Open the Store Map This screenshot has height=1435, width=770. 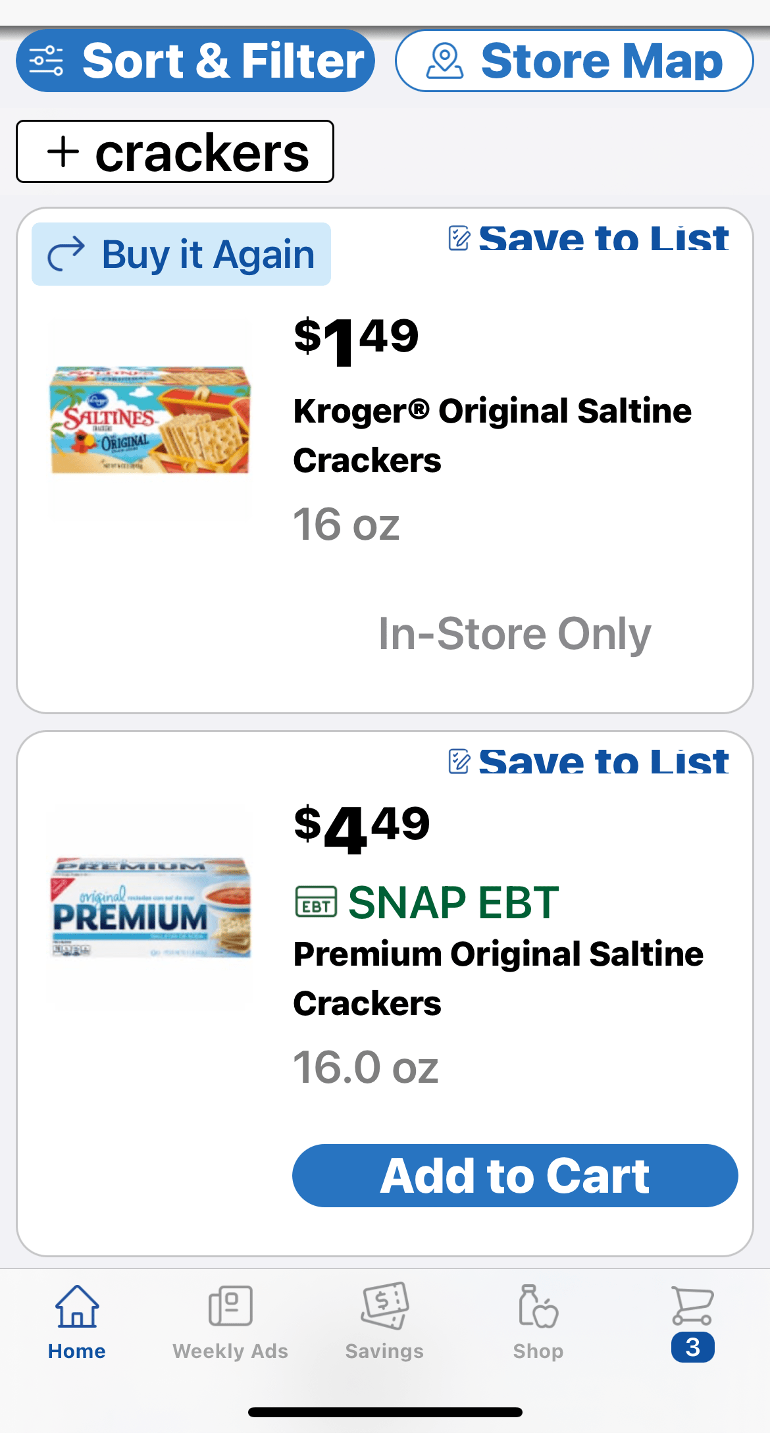click(574, 61)
